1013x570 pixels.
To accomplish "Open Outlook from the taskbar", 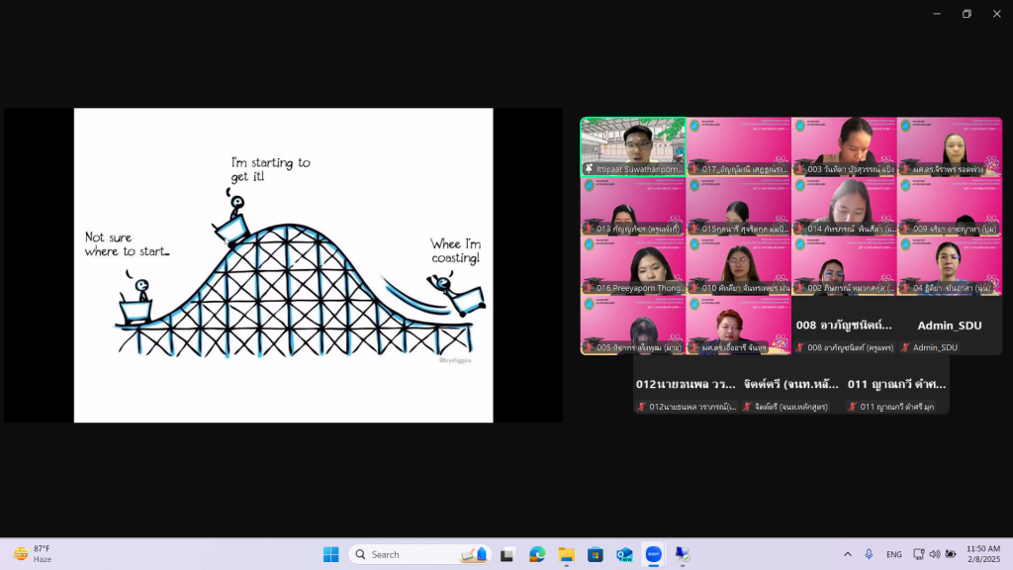I will (624, 554).
